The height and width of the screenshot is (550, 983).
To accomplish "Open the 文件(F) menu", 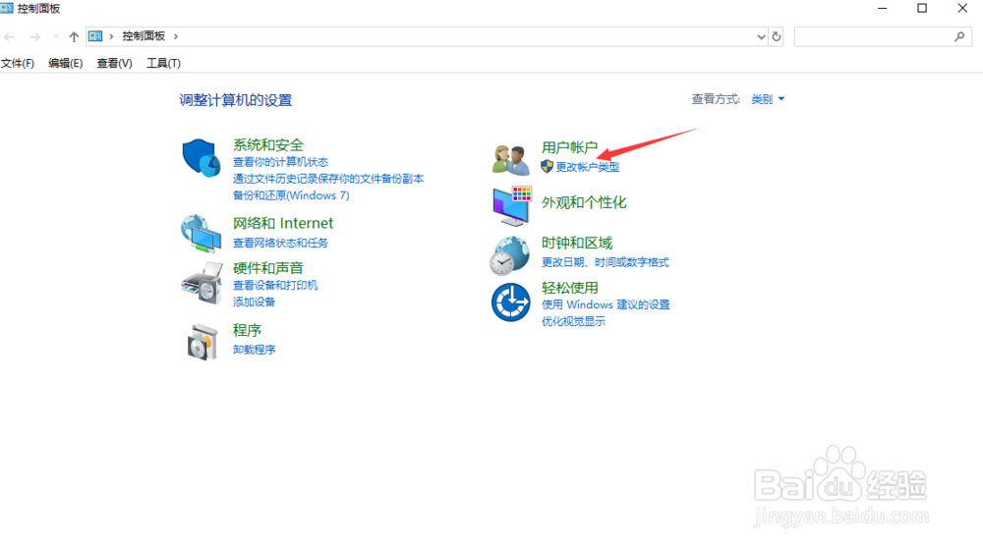I will (18, 63).
